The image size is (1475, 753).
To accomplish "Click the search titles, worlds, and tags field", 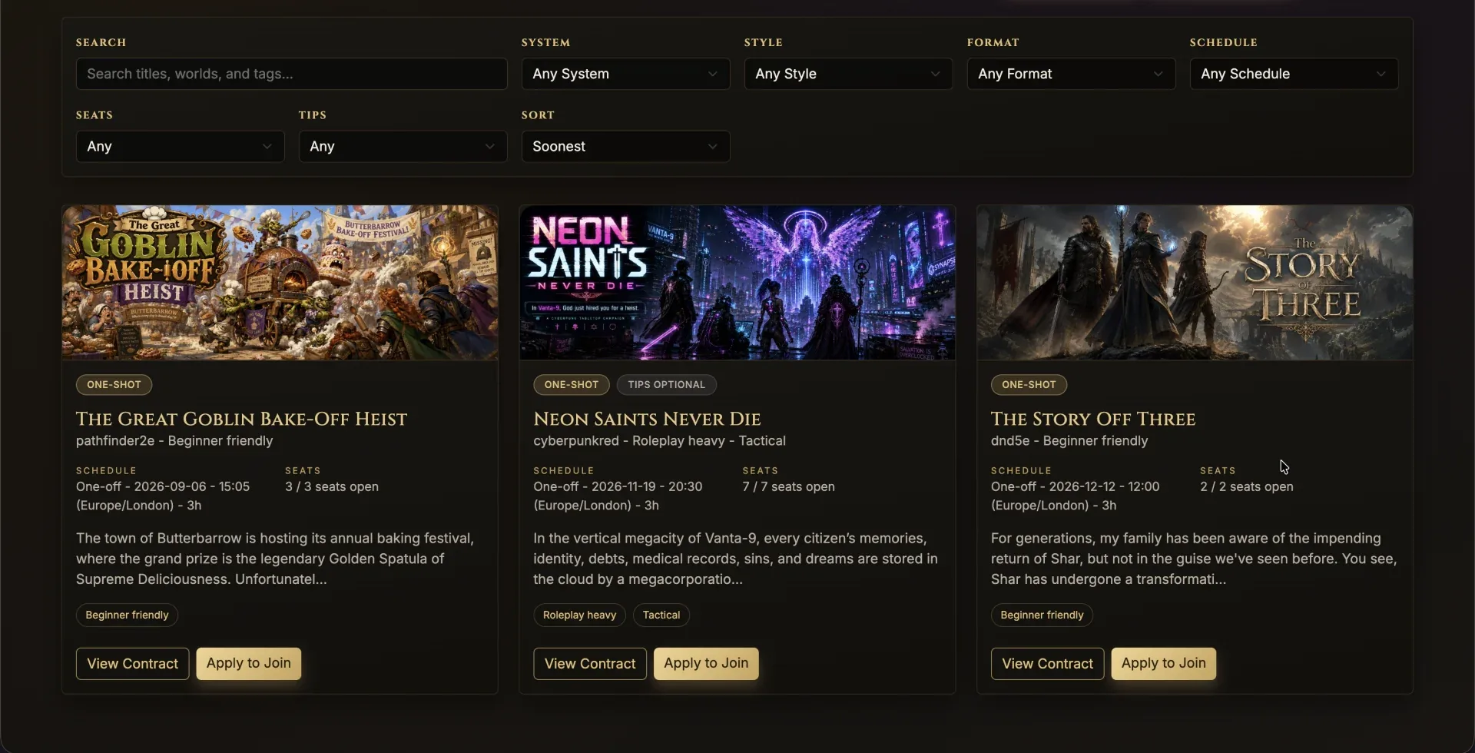I will point(291,74).
